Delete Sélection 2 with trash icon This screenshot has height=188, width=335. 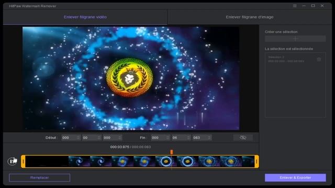[319, 60]
